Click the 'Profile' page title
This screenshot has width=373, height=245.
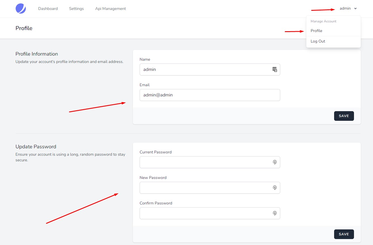[x=24, y=28]
